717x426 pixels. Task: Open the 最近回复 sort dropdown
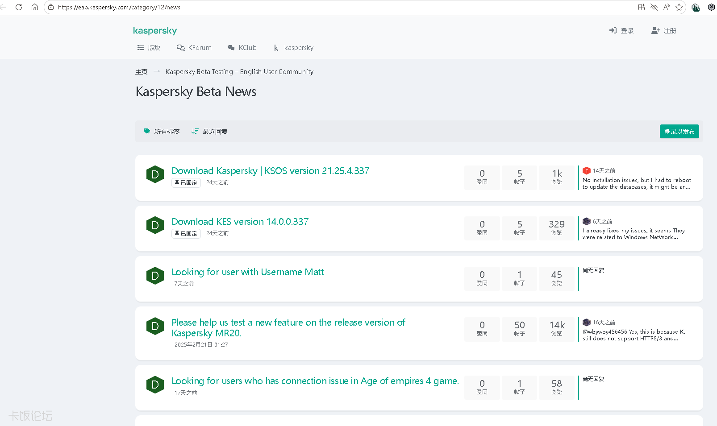(x=209, y=132)
